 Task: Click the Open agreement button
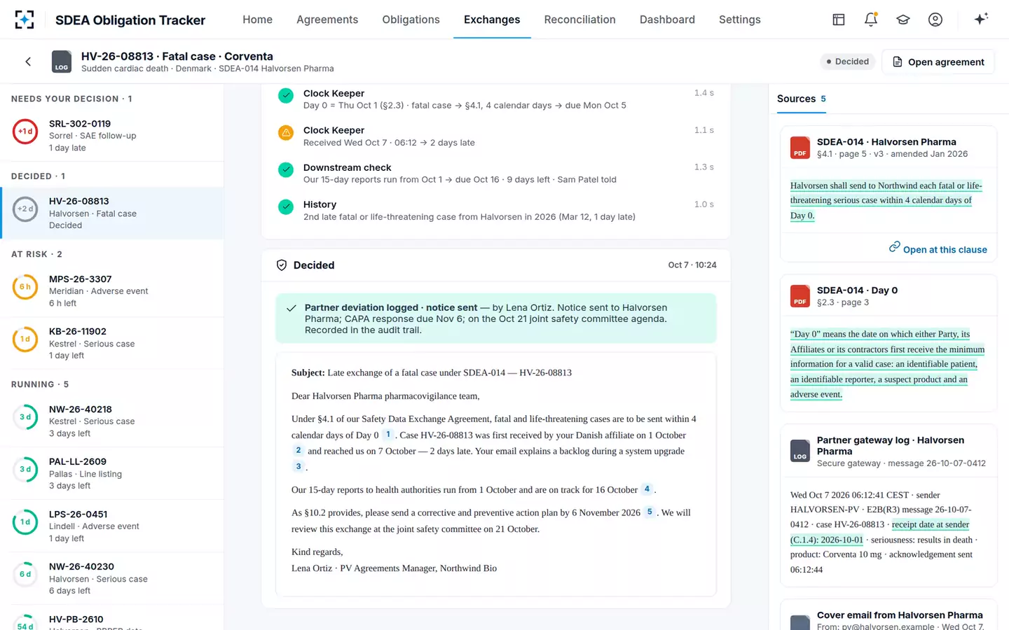(938, 62)
